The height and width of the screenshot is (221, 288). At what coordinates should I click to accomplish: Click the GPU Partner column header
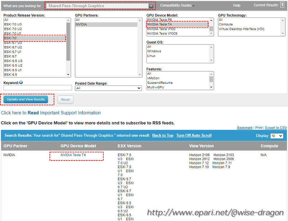click(x=15, y=146)
